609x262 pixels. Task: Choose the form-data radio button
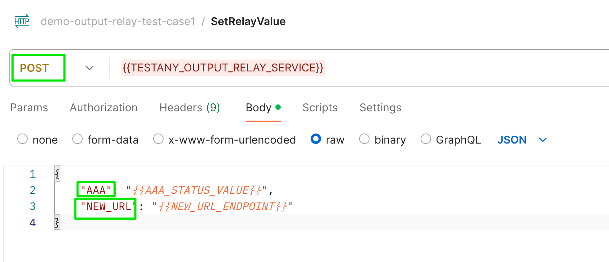click(78, 139)
